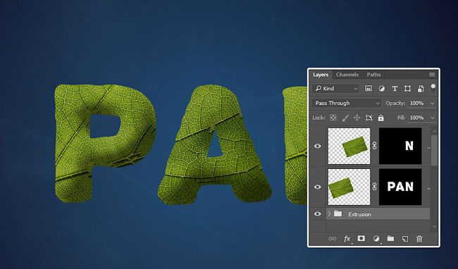Prevent auto-nesting into artboards
Viewport: 458px width, 269px height.
369,118
